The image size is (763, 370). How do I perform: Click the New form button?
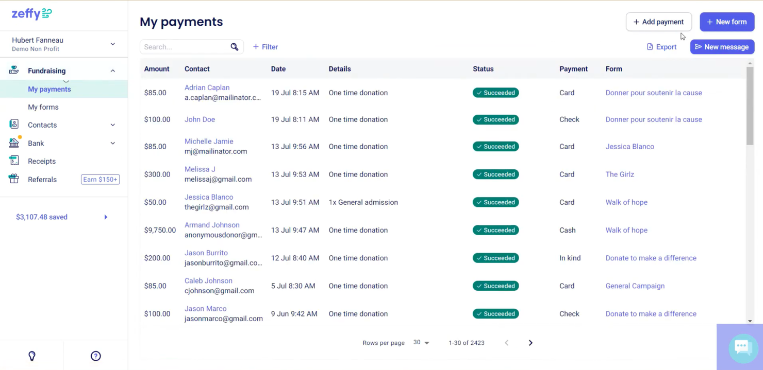tap(727, 22)
